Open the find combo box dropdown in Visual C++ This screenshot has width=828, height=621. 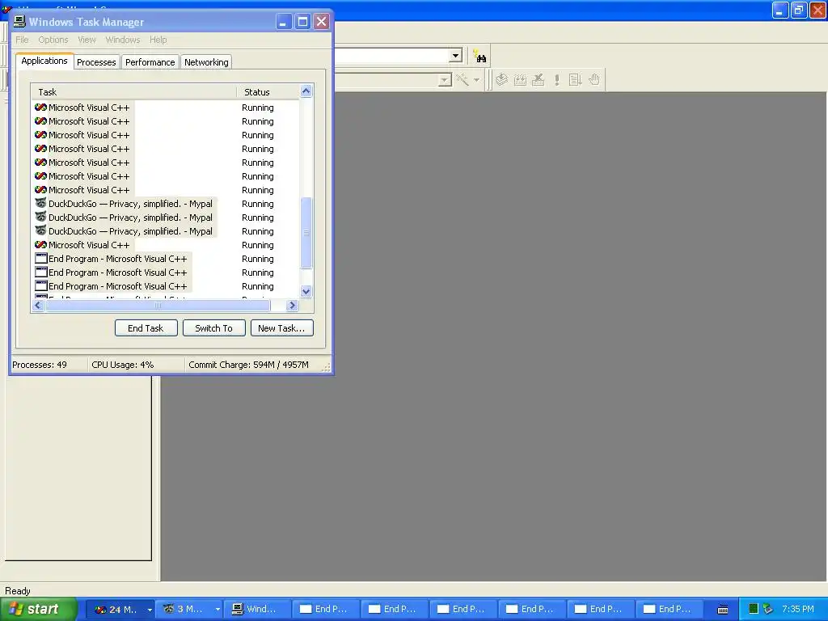455,56
